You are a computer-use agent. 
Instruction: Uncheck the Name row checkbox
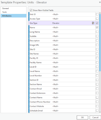(x=97, y=27)
